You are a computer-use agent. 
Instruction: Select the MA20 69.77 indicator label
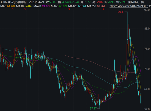pos(42,6)
